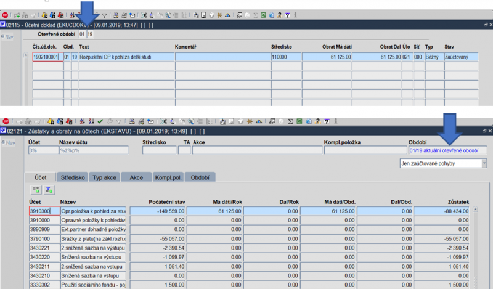
Task: Click the Název účtu filter field
Action: 94,150
